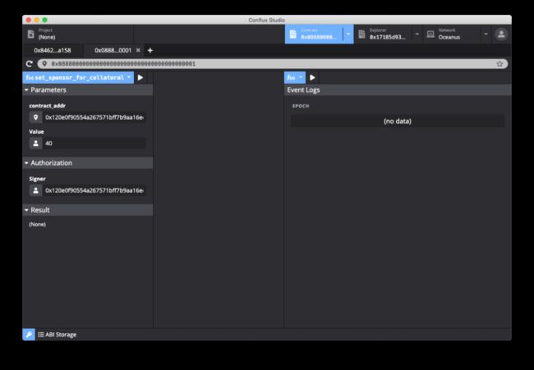Open the Explorer 0x17185d93 button
Viewport: 534px width, 370px height.
383,34
